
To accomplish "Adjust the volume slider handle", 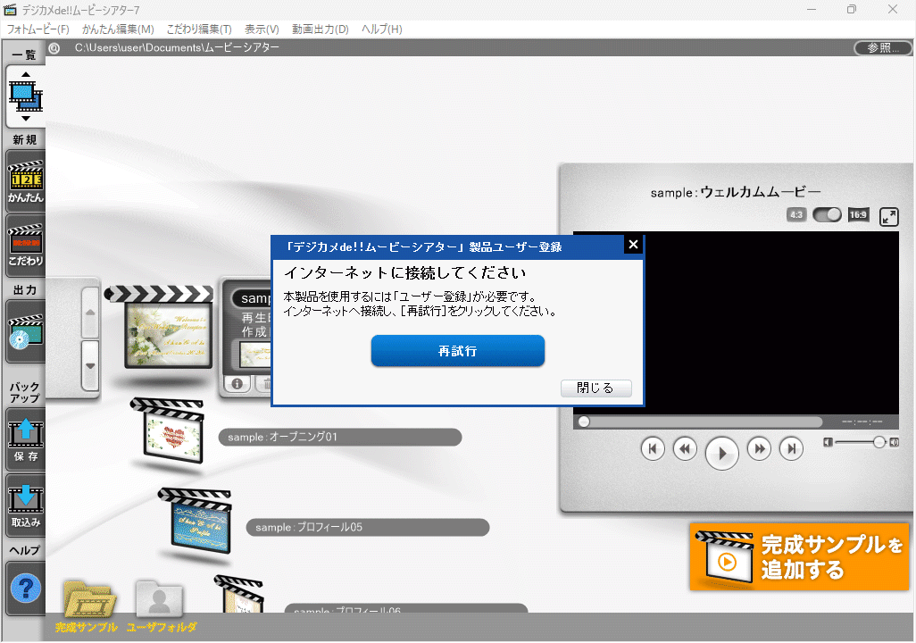I will coord(879,442).
